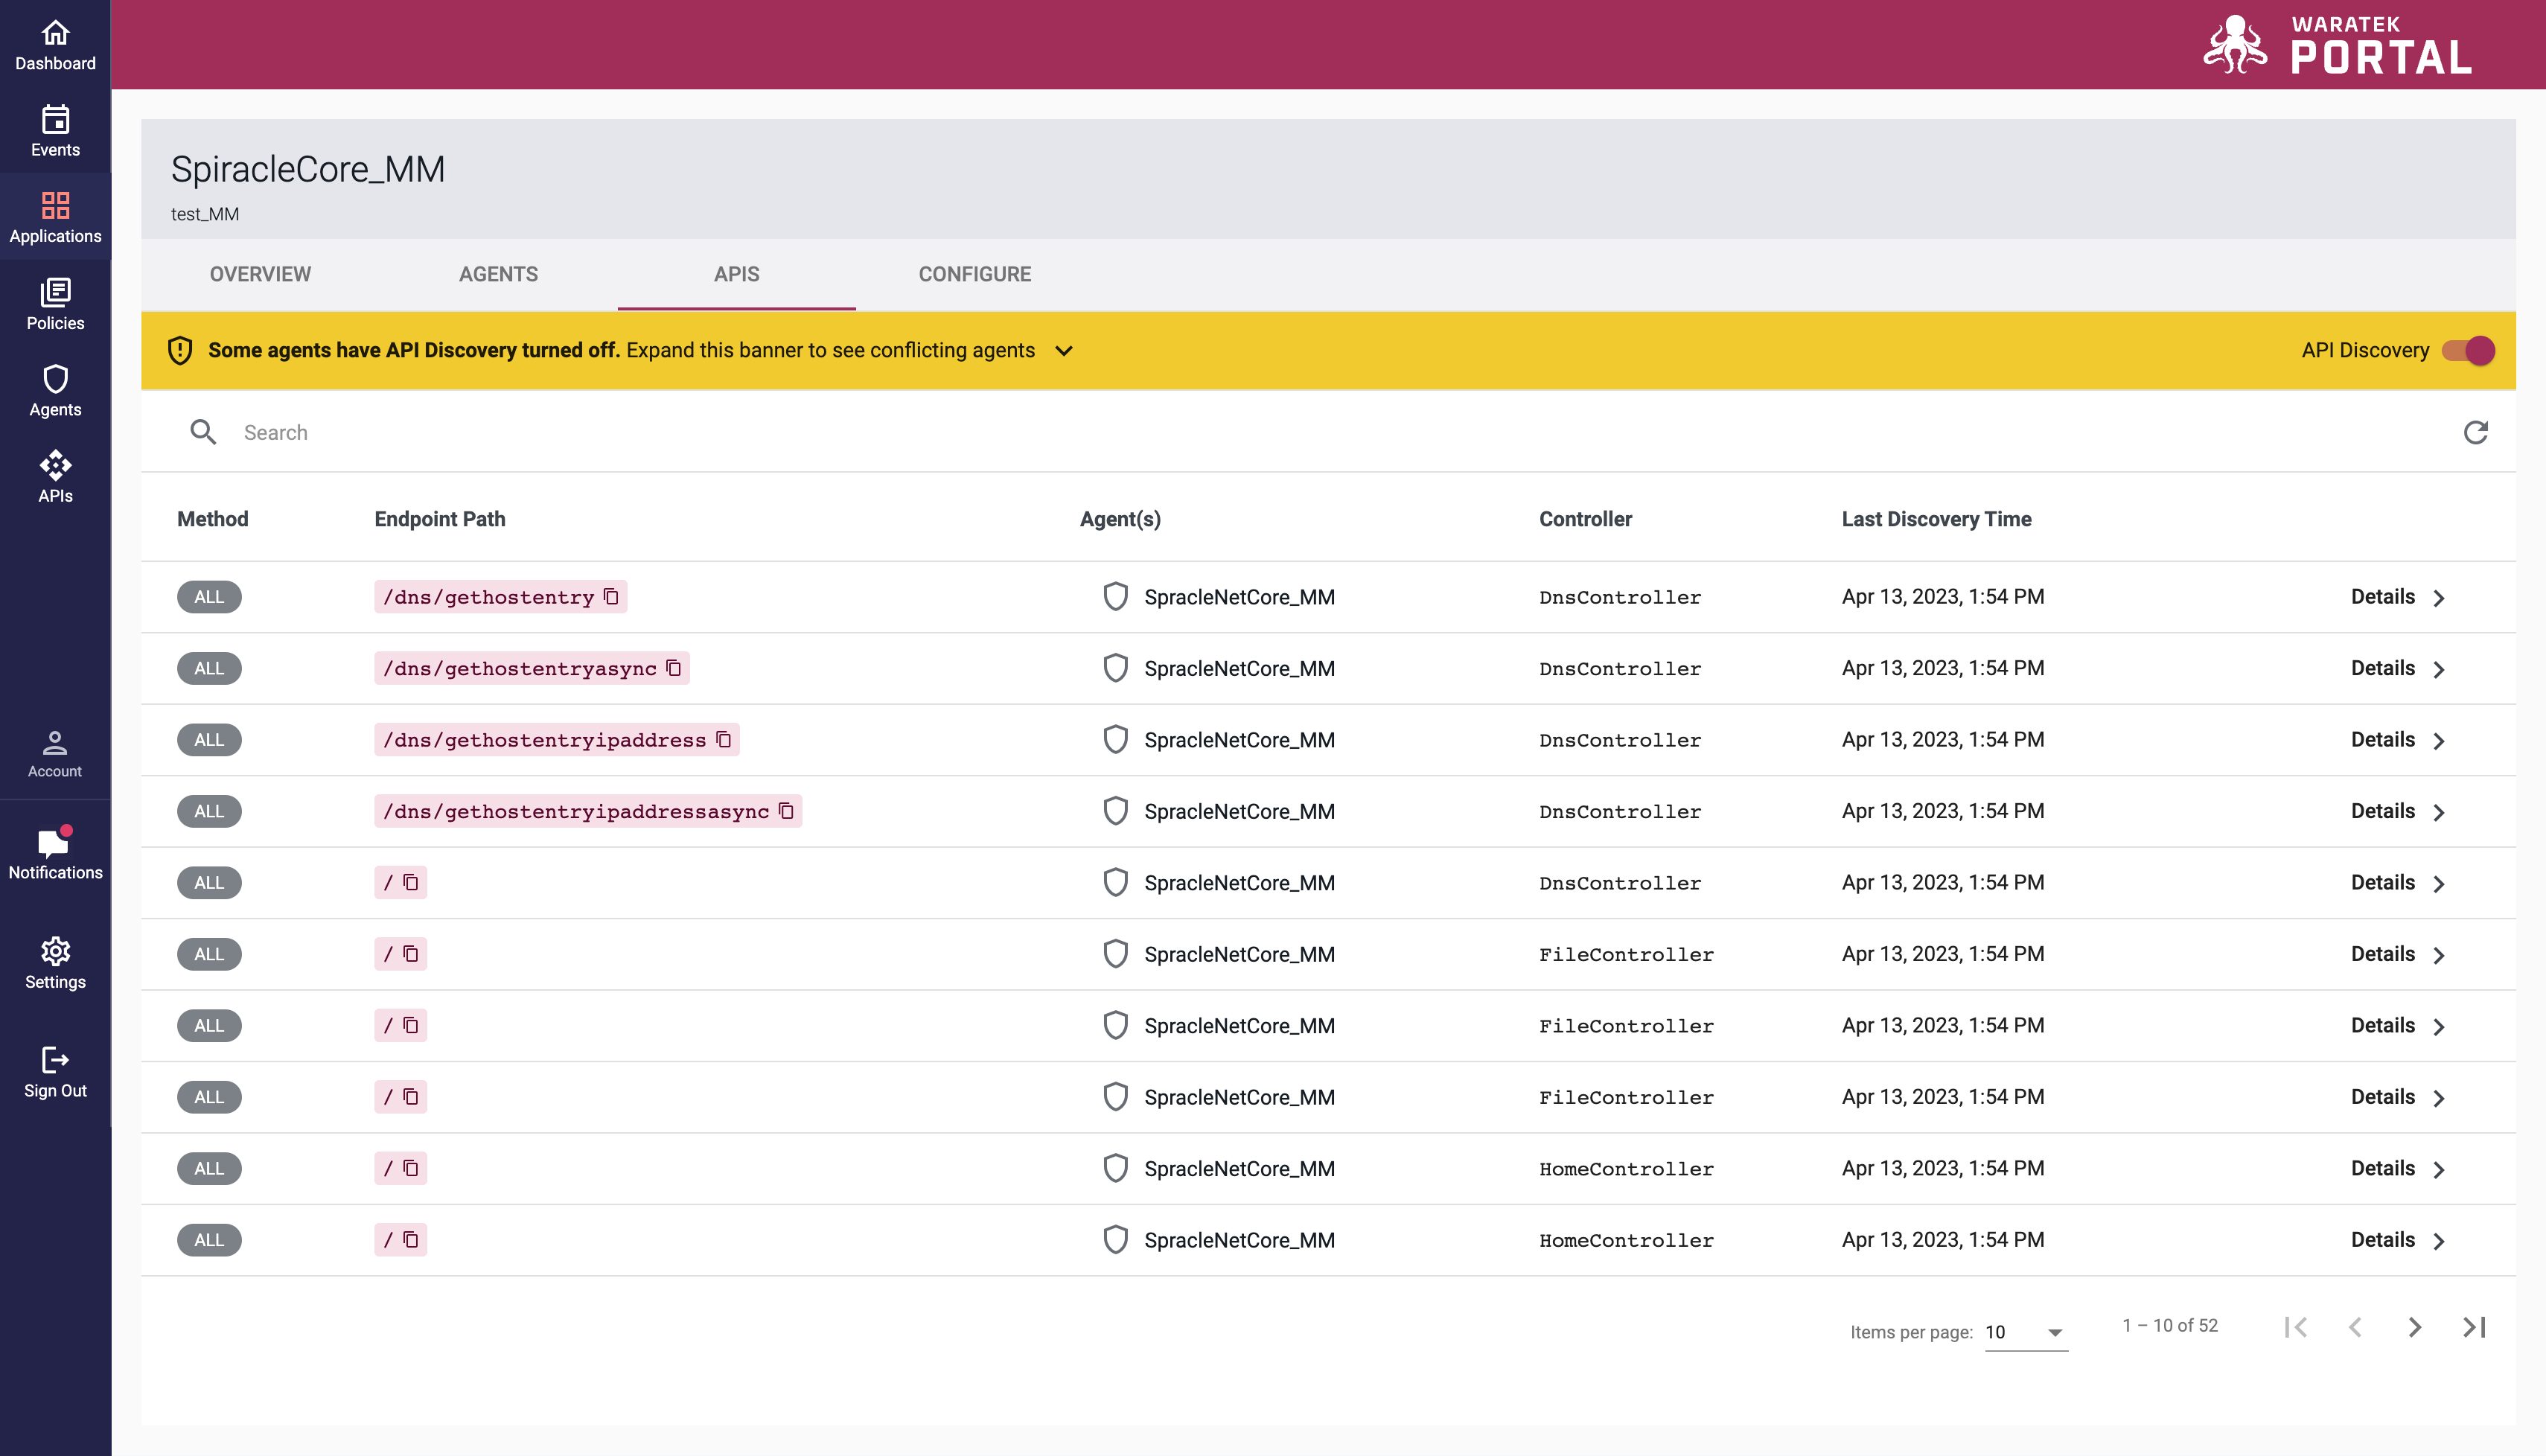Click the Controller column header

(x=1585, y=519)
